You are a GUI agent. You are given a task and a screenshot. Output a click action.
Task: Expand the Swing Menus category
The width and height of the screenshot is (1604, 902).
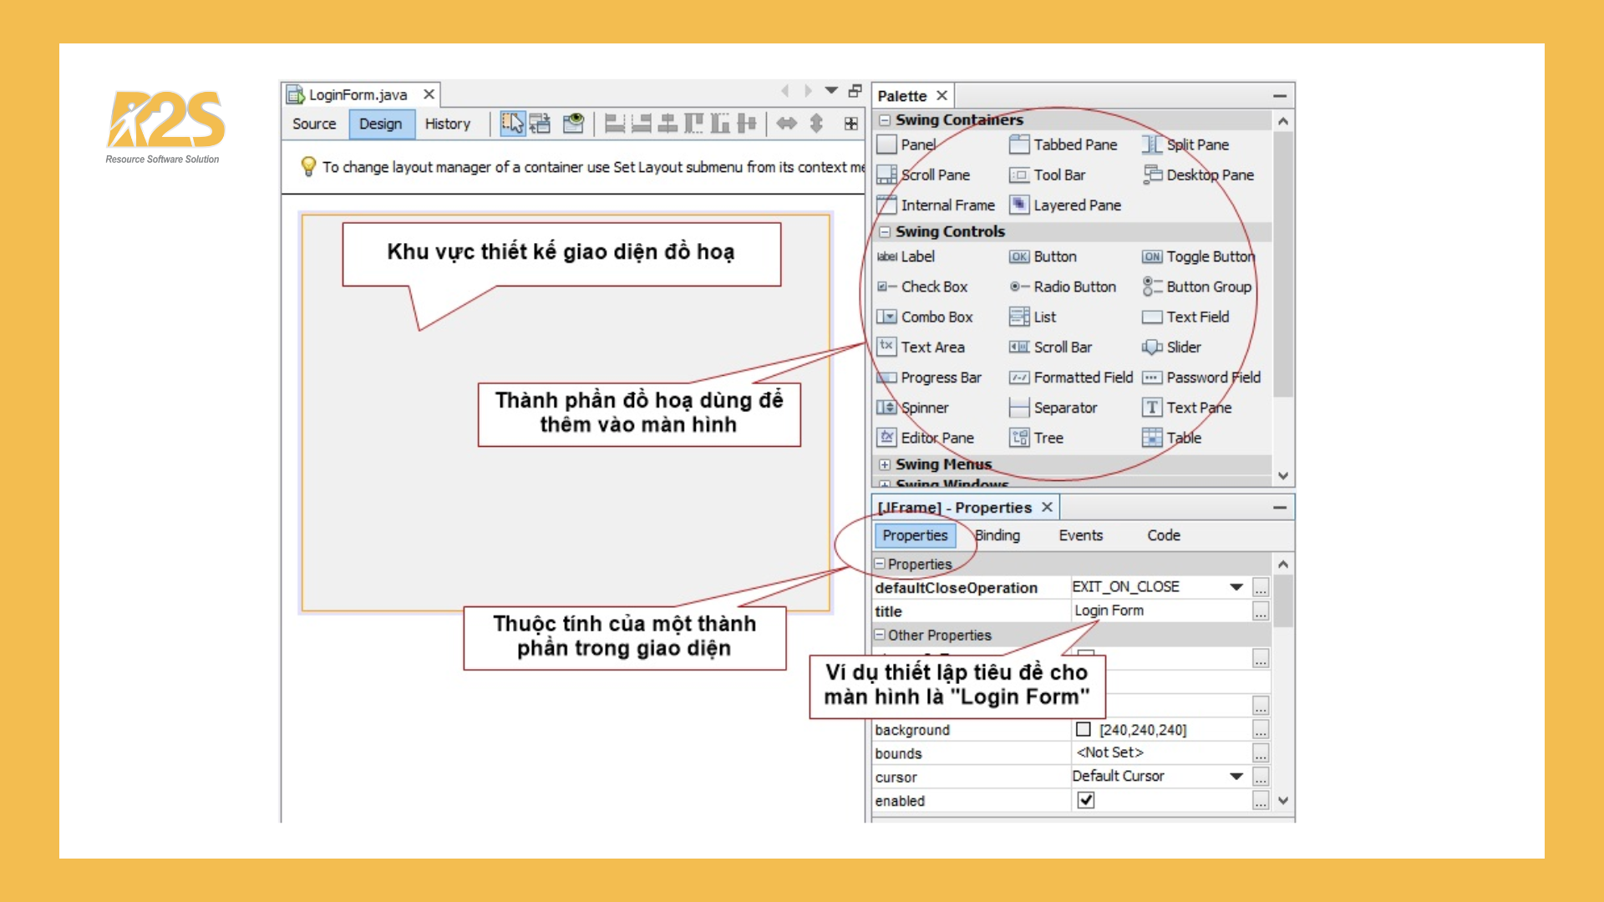tap(885, 464)
